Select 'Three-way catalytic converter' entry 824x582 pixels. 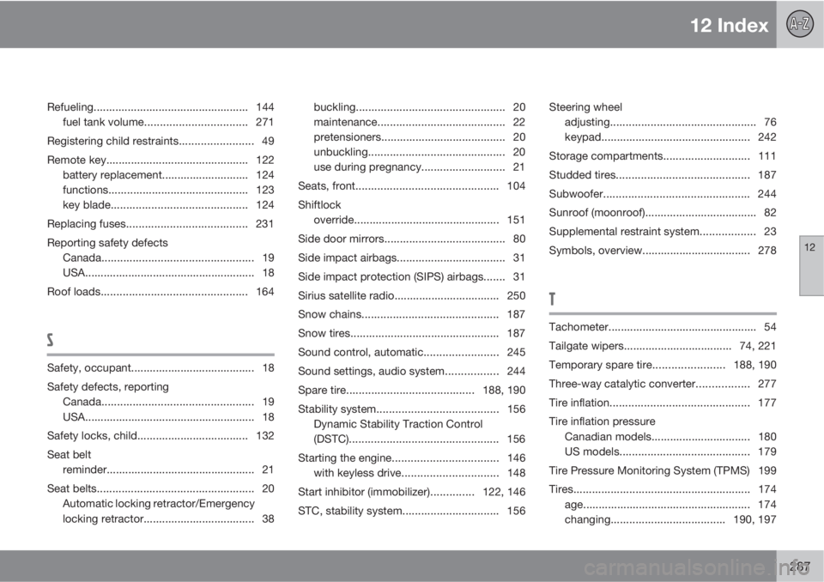663,384
